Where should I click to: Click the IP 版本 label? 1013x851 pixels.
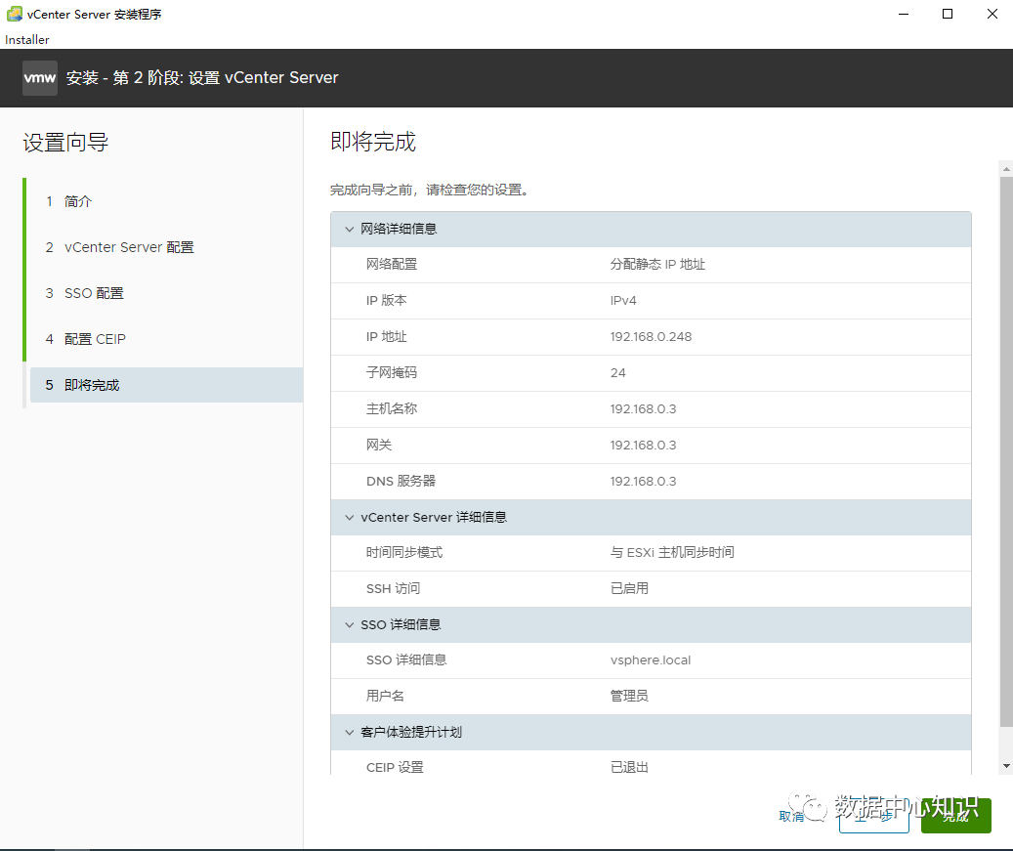[386, 301]
